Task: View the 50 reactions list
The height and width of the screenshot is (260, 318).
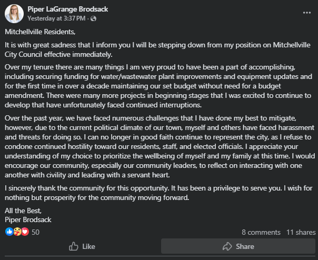Action: pyautogui.click(x=36, y=232)
